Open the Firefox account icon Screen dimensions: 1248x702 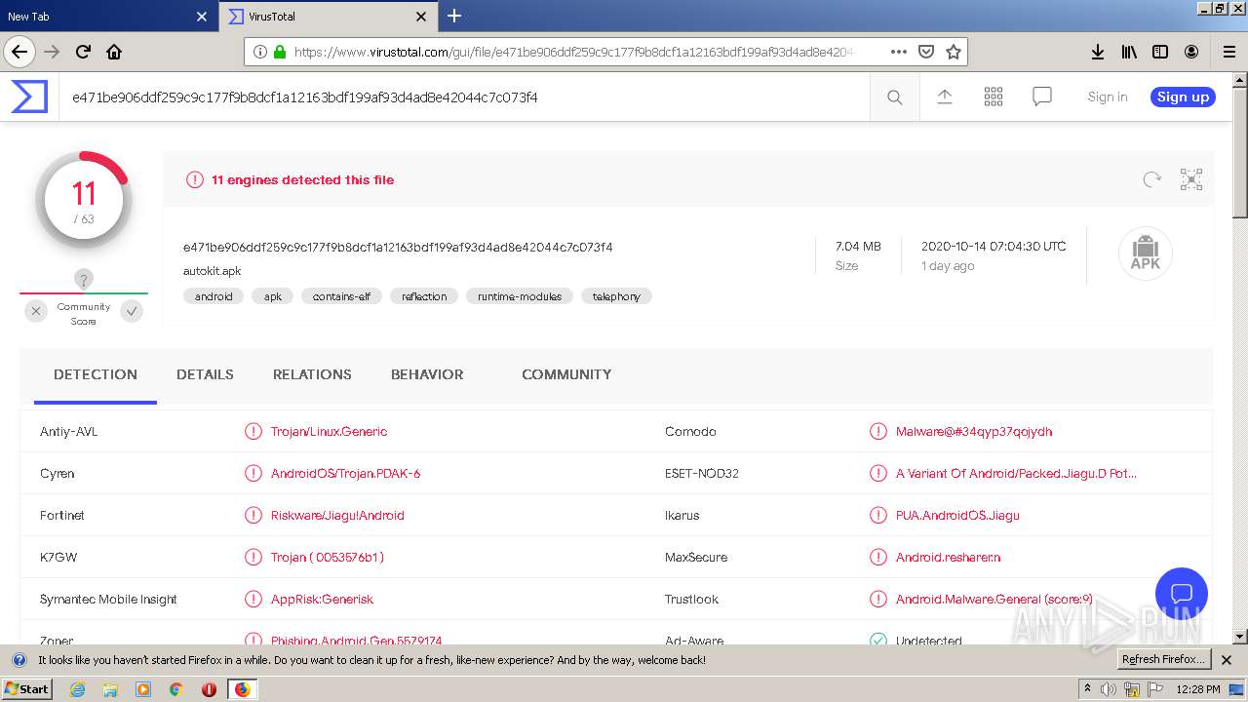click(x=1191, y=52)
